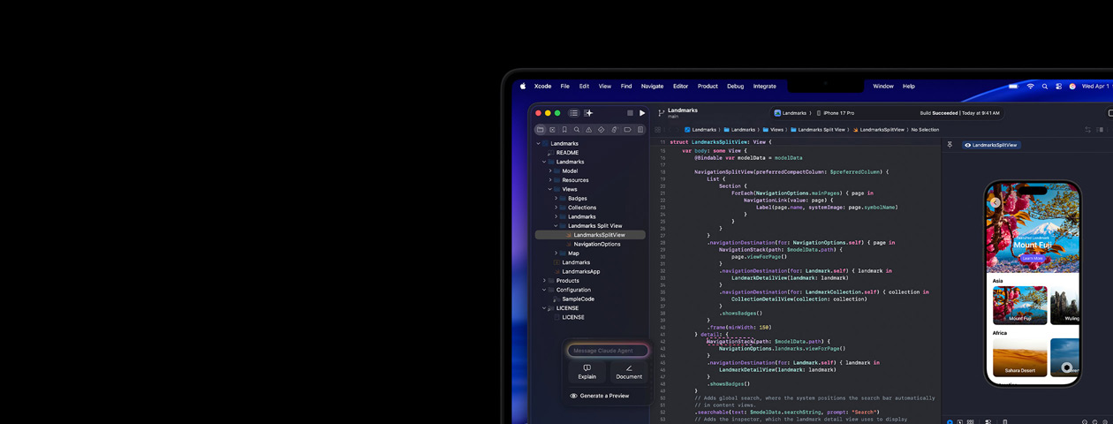The height and width of the screenshot is (424, 1113).
Task: Open the SampleCode configuration file
Action: tap(578, 299)
